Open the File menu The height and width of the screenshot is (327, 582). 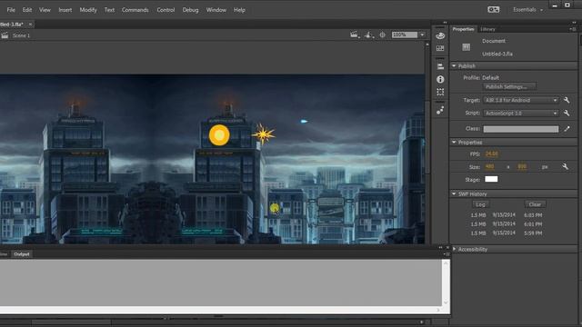tap(11, 10)
